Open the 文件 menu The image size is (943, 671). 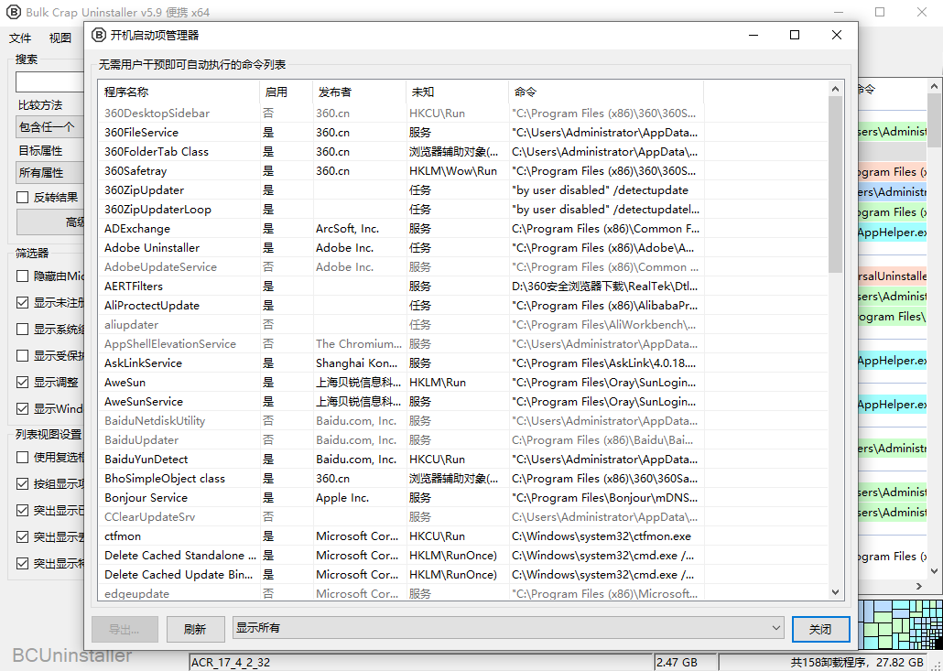click(20, 38)
